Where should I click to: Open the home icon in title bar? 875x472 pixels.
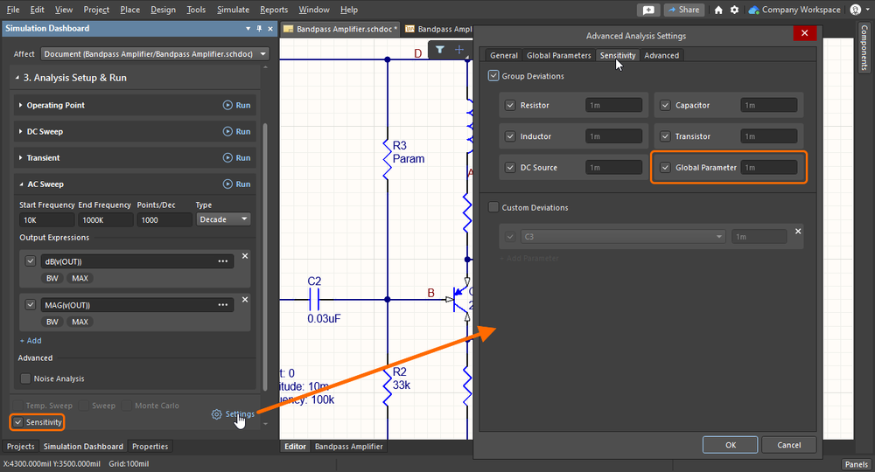point(718,10)
